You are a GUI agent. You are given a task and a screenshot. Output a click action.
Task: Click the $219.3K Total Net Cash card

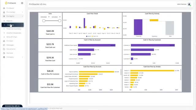50,59
